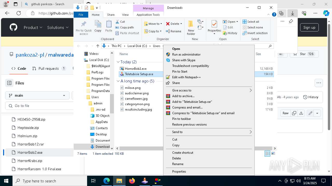Open the File ribbon tab

(x=81, y=15)
